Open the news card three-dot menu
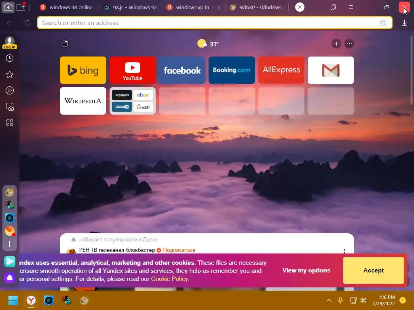This screenshot has height=310, width=414. click(344, 251)
